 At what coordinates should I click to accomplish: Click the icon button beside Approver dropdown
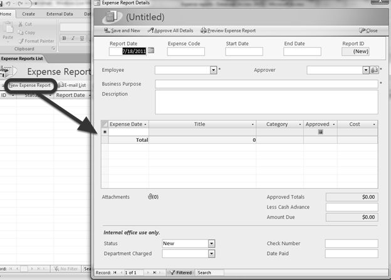click(x=374, y=71)
